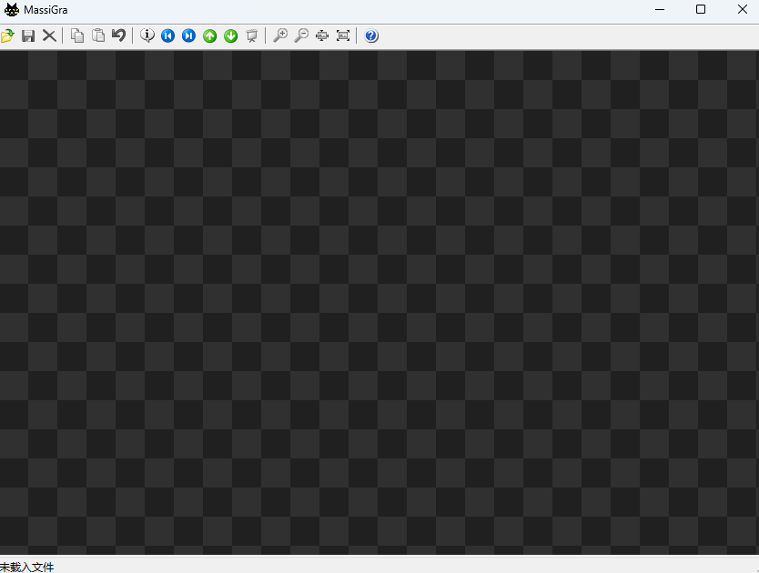Click the paste clipboard icon
Image resolution: width=759 pixels, height=573 pixels.
click(98, 35)
